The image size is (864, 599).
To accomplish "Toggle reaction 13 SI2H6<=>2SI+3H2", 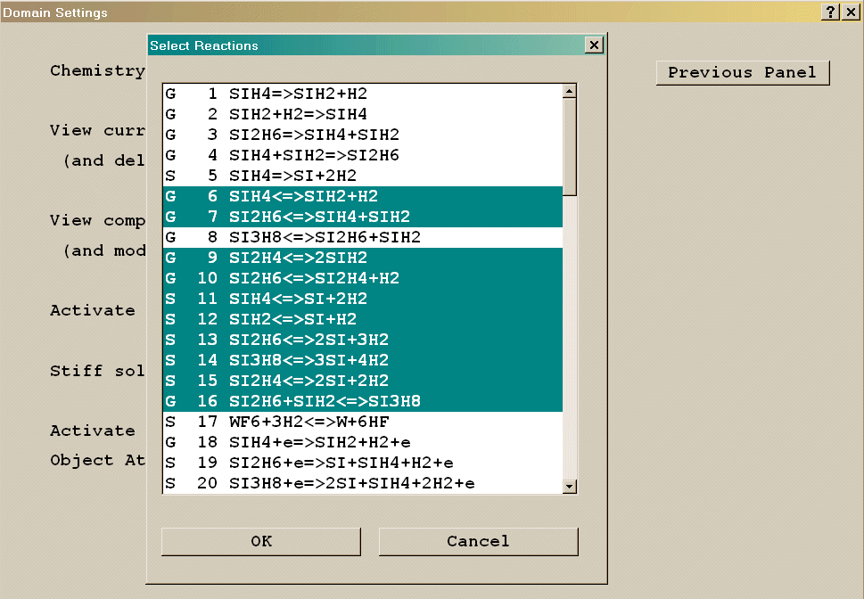I will (309, 340).
